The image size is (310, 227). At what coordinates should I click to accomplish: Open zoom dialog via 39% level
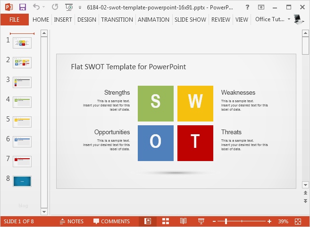tap(283, 221)
